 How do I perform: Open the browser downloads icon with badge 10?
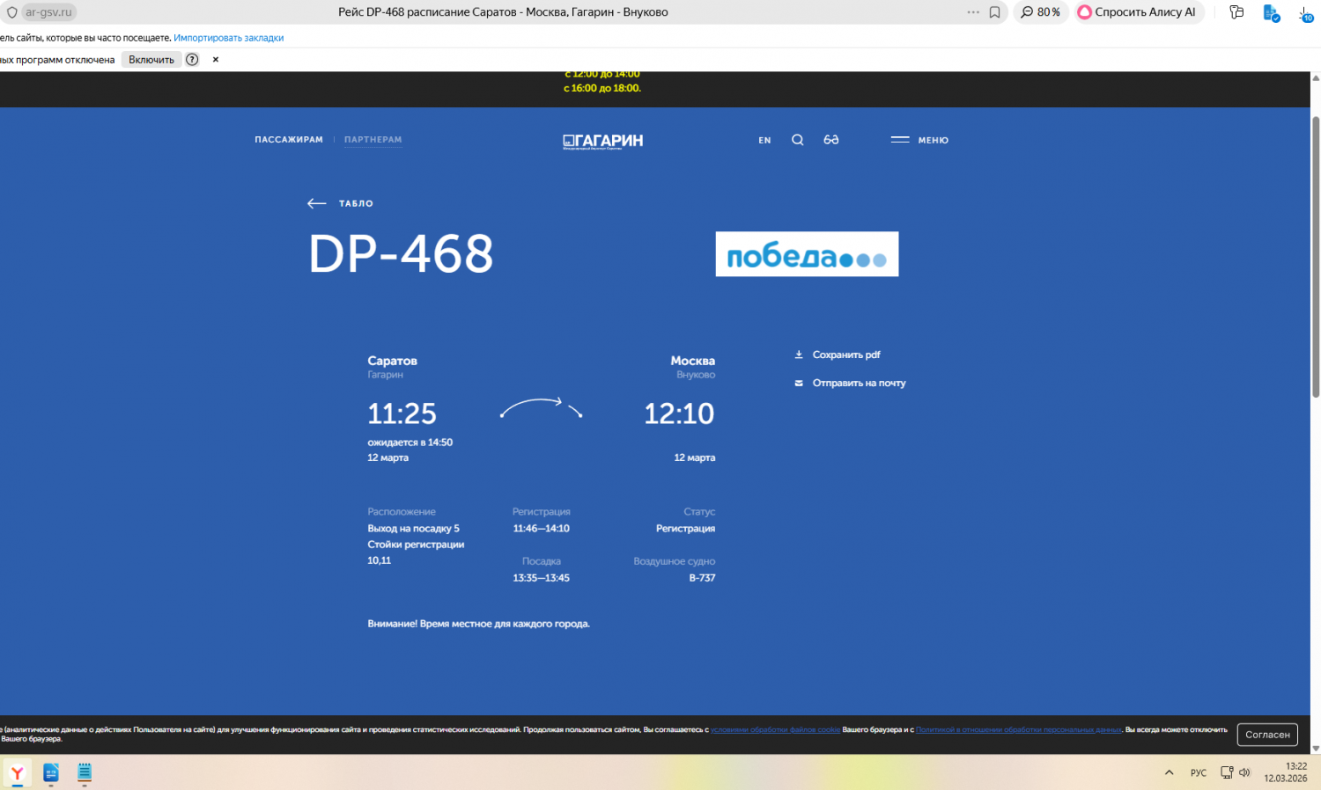pos(1305,13)
